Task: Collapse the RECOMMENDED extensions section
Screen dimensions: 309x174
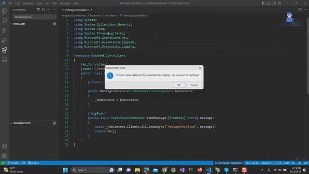Action: [34, 123]
